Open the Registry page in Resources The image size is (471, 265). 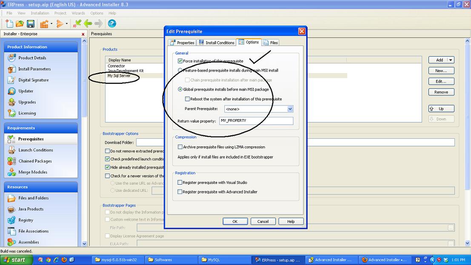(x=26, y=220)
